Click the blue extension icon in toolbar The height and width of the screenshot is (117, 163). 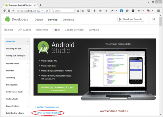[121, 11]
